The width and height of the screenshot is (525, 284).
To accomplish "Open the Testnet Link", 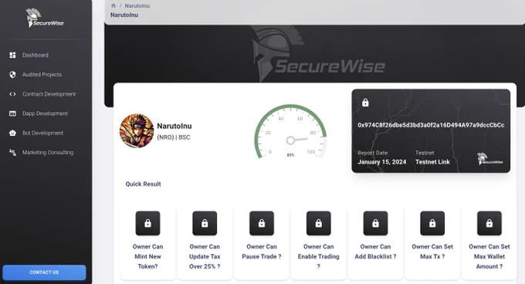I will (x=432, y=162).
